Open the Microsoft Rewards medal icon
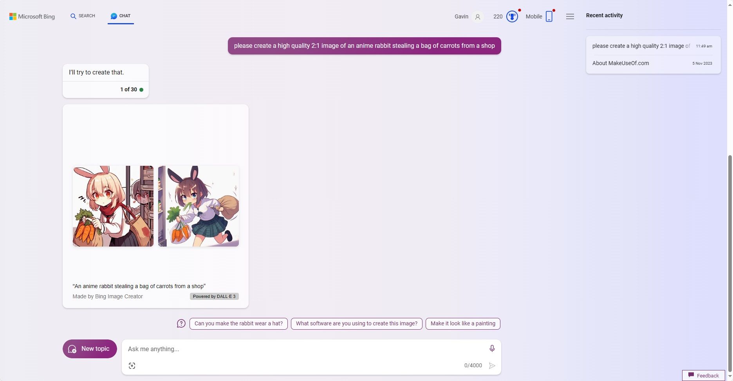 pyautogui.click(x=512, y=16)
